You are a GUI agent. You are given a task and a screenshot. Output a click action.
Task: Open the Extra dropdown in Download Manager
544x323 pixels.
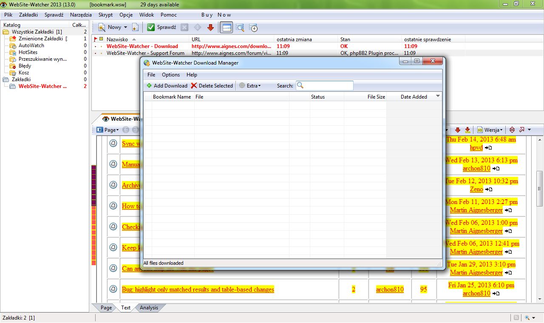pyautogui.click(x=250, y=85)
